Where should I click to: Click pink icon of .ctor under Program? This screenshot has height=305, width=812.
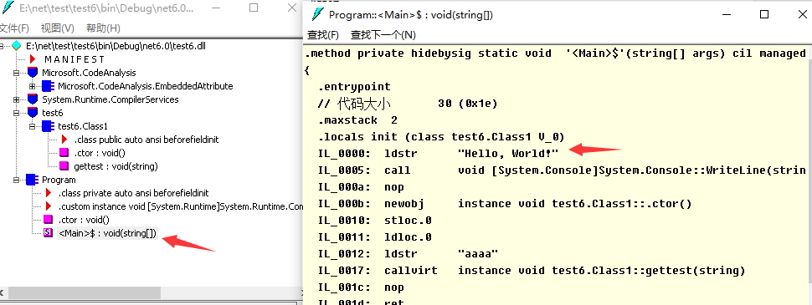[x=49, y=220]
